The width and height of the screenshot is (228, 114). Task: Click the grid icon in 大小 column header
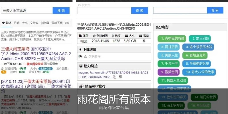tap(126, 36)
